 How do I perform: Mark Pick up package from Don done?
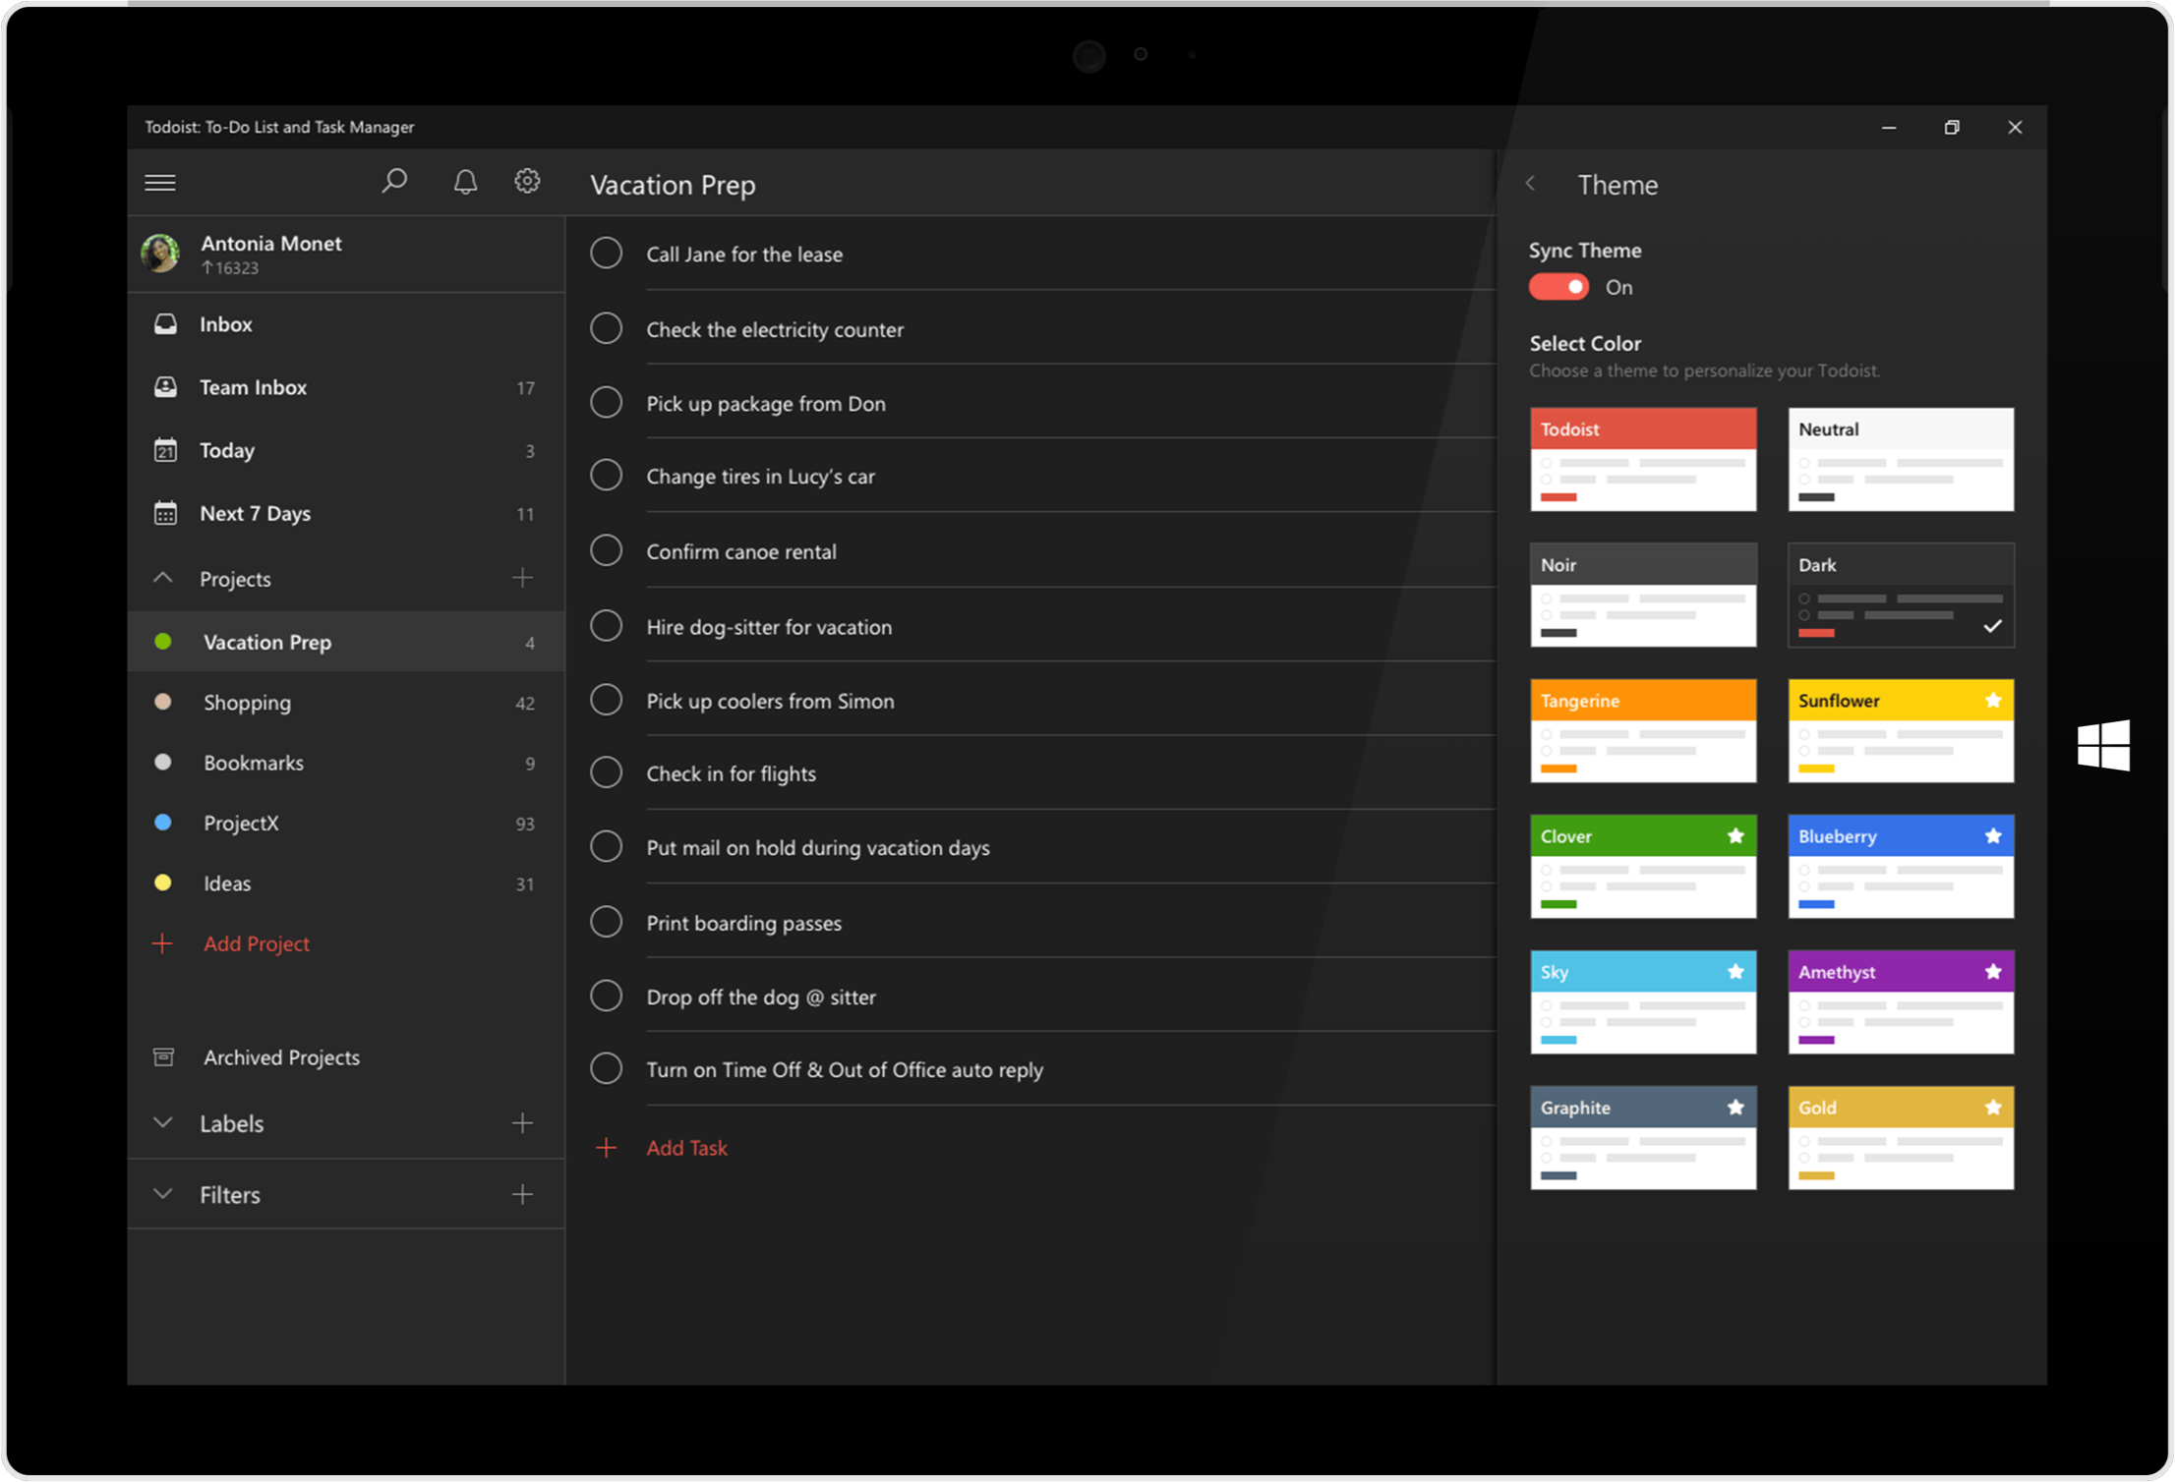coord(607,402)
